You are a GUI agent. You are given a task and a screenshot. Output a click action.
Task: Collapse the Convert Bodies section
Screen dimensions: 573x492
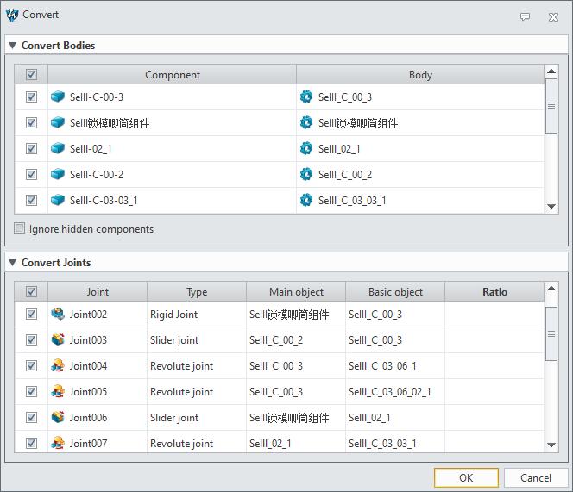pos(13,46)
